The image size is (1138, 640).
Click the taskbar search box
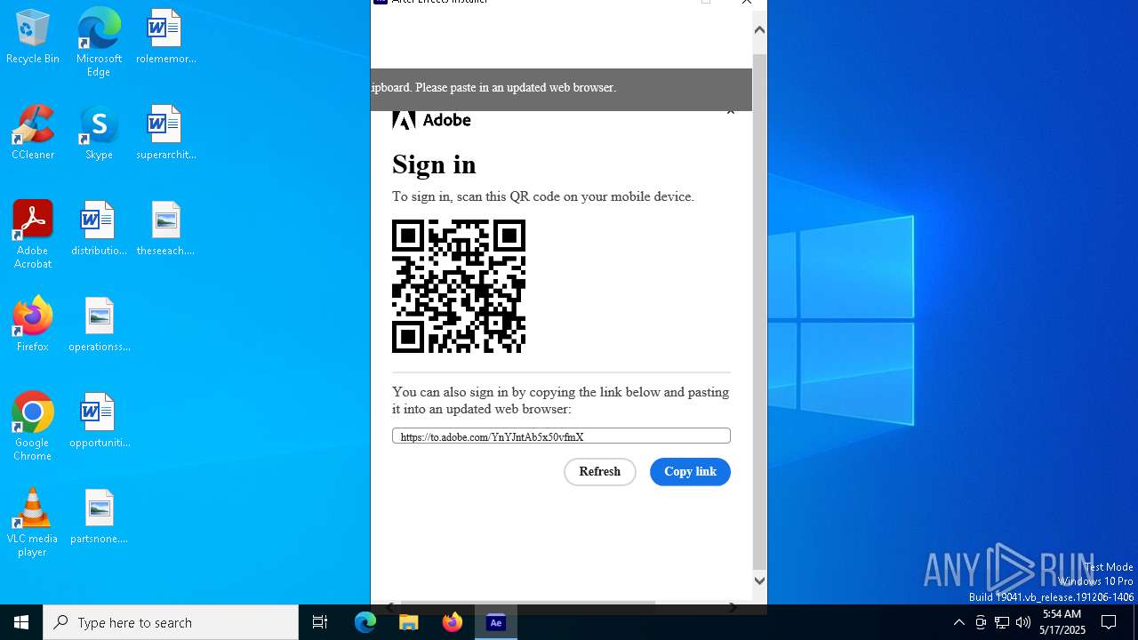point(171,622)
